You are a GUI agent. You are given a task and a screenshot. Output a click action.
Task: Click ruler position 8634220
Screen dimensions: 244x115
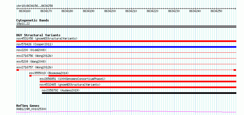coord(153,11)
